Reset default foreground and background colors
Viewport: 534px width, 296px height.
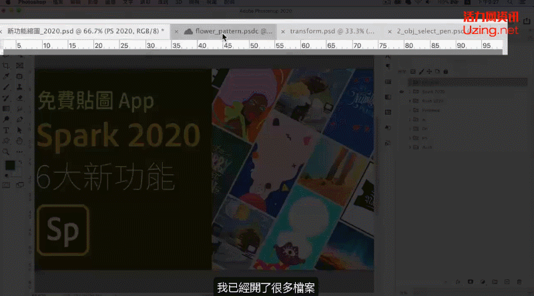6,176
